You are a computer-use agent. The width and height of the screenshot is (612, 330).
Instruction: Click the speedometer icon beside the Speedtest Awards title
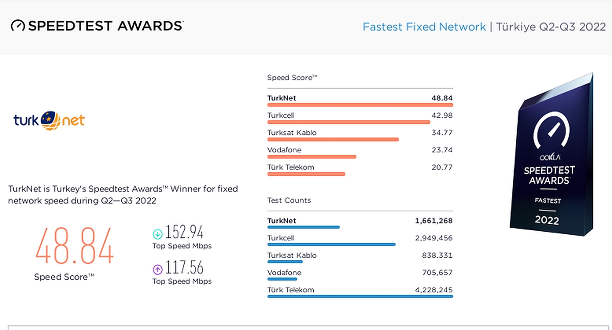pyautogui.click(x=18, y=25)
